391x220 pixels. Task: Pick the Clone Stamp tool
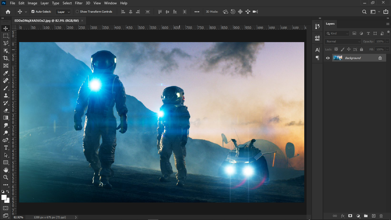tap(6, 95)
